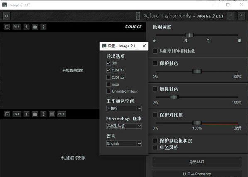Click the 色调调整 slider handle
This screenshot has width=248, height=177.
pyautogui.click(x=190, y=35)
